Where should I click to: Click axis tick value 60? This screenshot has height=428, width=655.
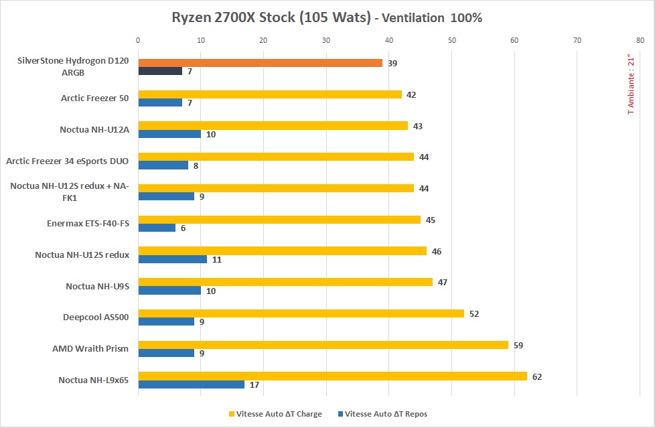(514, 41)
